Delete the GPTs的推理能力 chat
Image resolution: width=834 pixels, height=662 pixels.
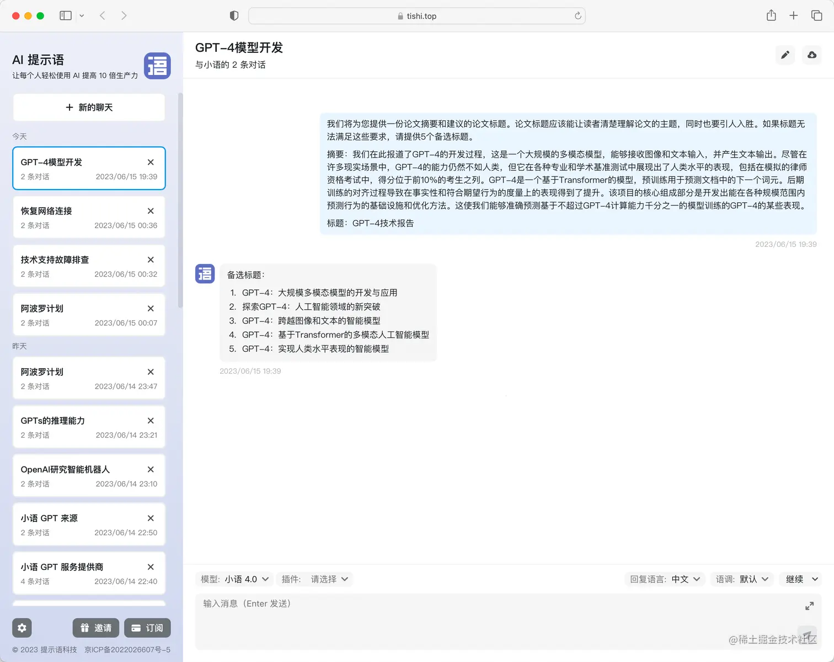coord(151,421)
